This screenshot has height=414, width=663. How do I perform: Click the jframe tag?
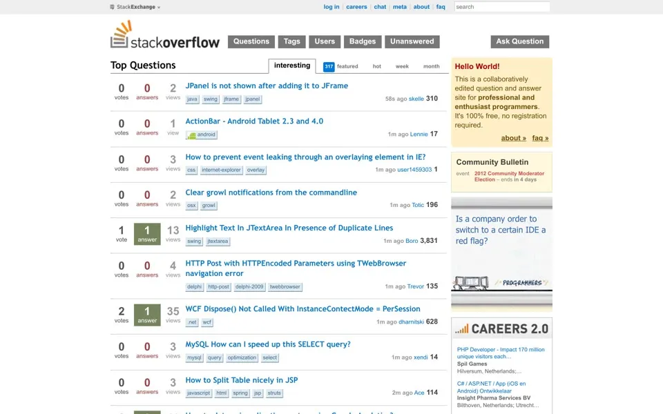pyautogui.click(x=231, y=99)
